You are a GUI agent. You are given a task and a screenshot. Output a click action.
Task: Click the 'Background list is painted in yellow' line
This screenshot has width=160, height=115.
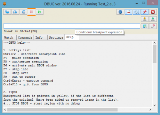click(x=58, y=96)
